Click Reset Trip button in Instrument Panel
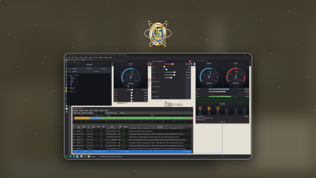This screenshot has height=178, width=316. 222,122
